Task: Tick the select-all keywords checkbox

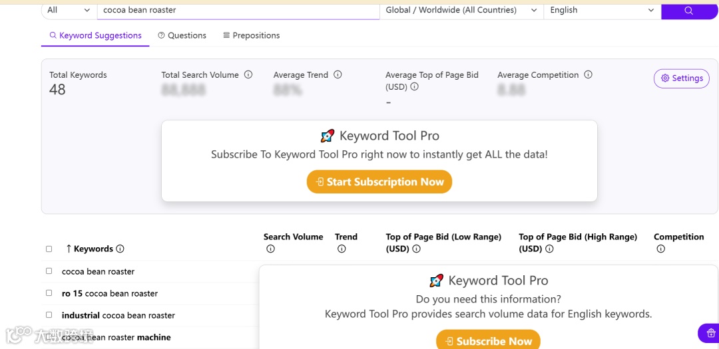Action: point(49,249)
